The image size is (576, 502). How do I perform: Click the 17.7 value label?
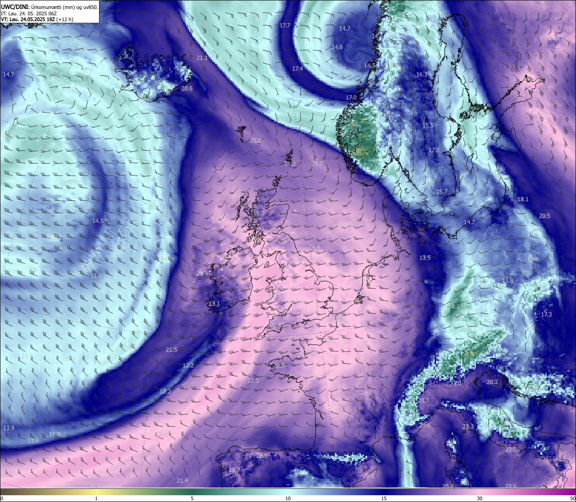285,26
